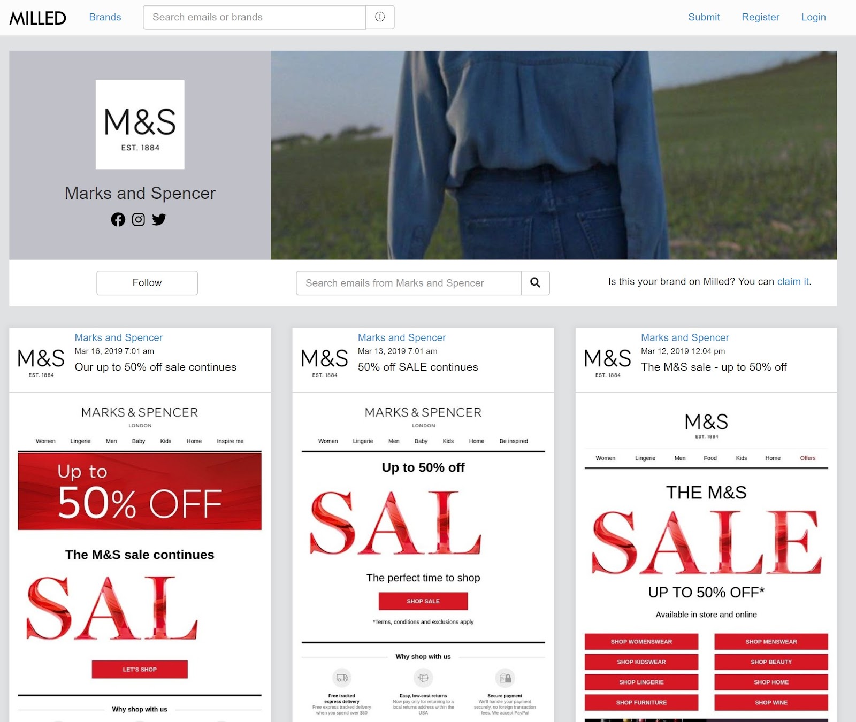Select 'Inspire me' in Mar 16 email nav
Image resolution: width=856 pixels, height=722 pixels.
pyautogui.click(x=230, y=441)
